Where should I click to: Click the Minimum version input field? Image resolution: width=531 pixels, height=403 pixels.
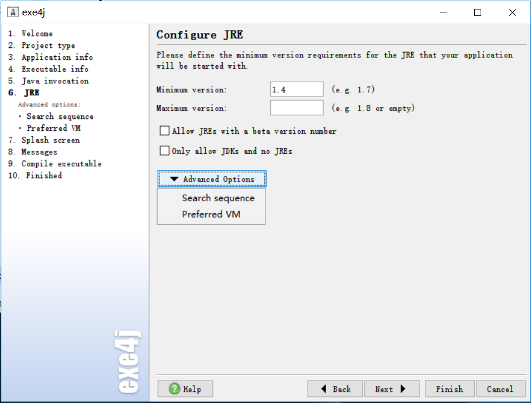pyautogui.click(x=297, y=89)
